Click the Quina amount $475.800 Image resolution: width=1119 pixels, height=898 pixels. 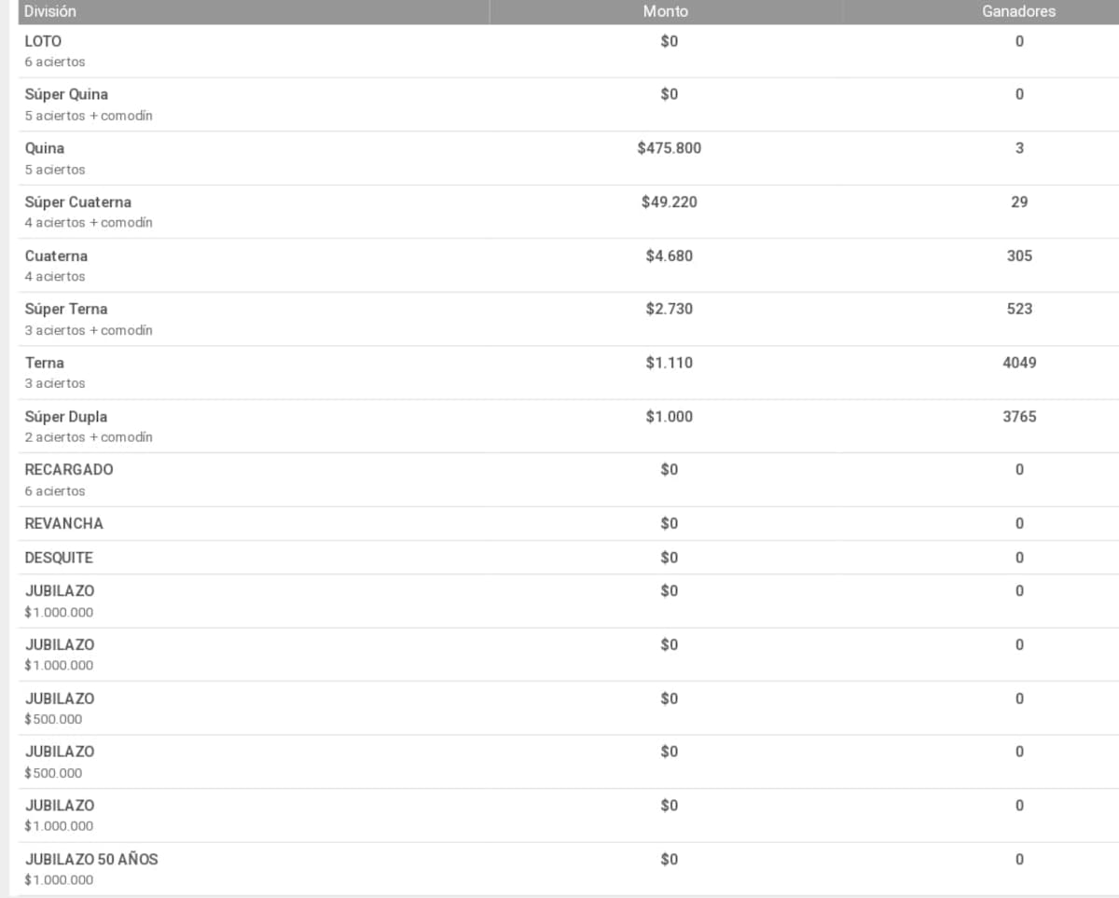(x=670, y=148)
